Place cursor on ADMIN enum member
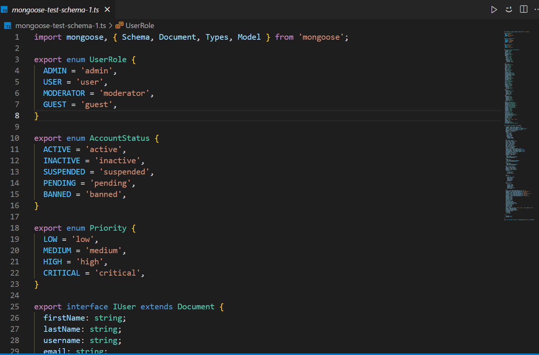Screen dimensions: 539x355 tap(55, 71)
